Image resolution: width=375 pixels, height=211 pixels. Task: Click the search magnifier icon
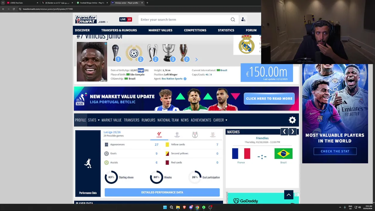coord(233,20)
